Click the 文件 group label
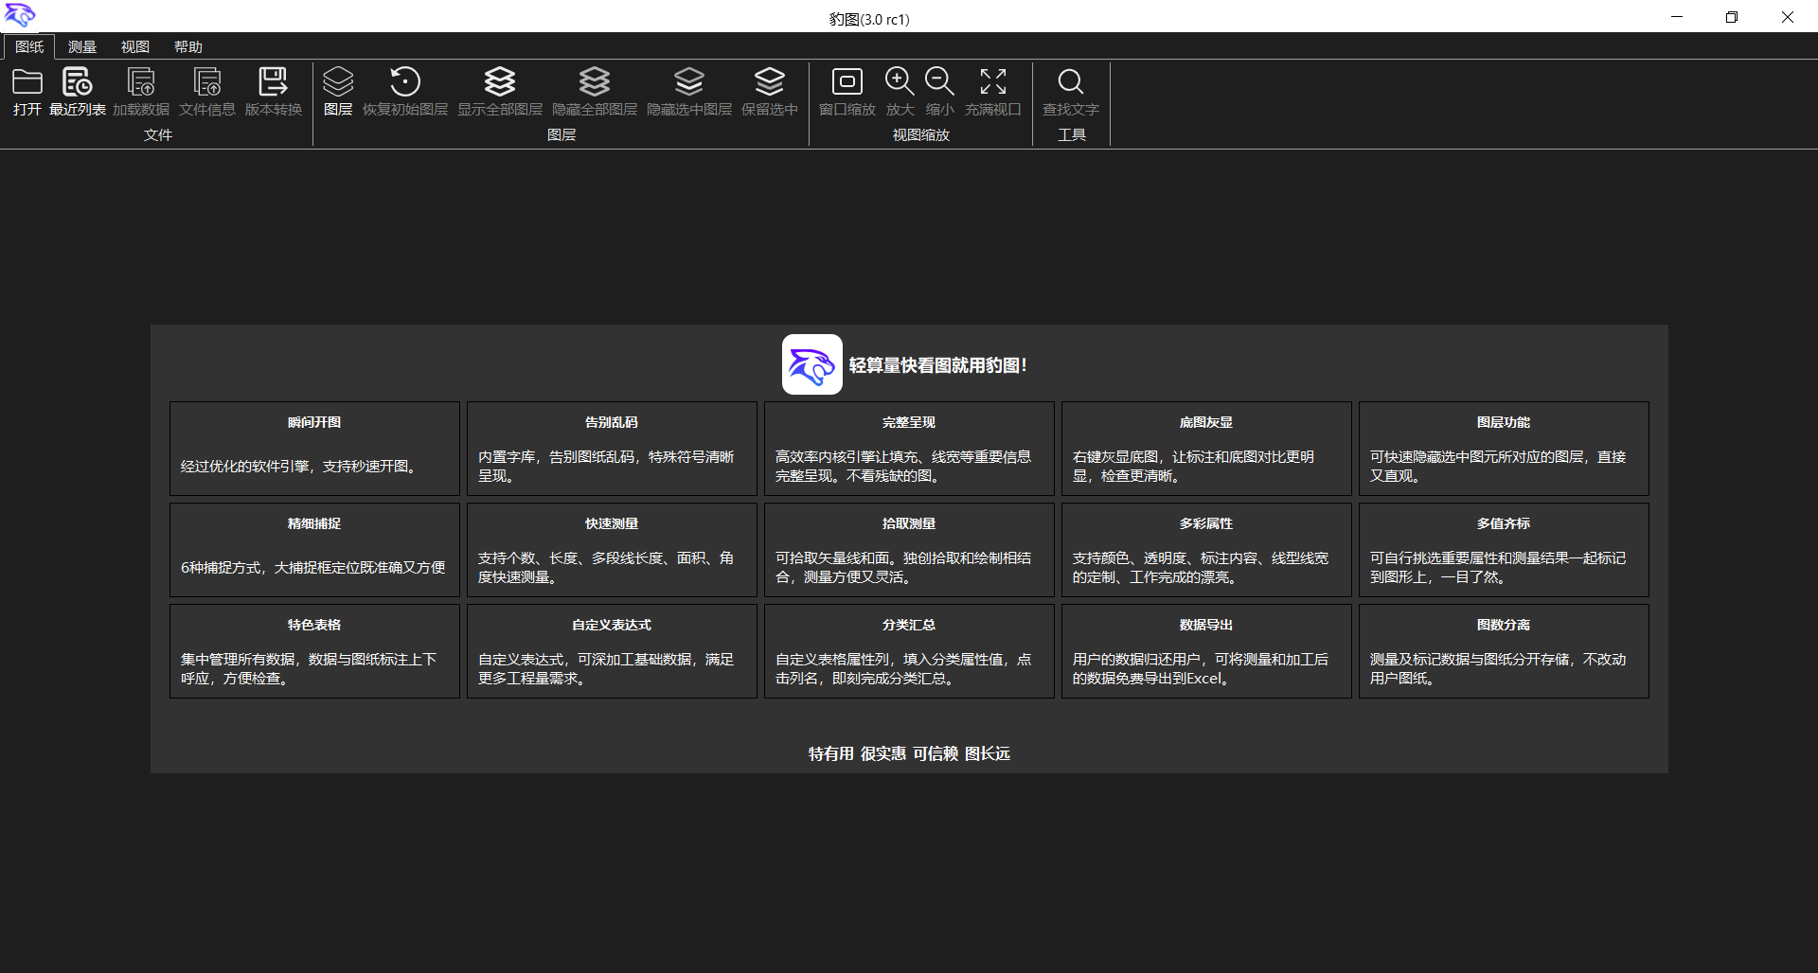Image resolution: width=1818 pixels, height=973 pixels. click(x=158, y=135)
